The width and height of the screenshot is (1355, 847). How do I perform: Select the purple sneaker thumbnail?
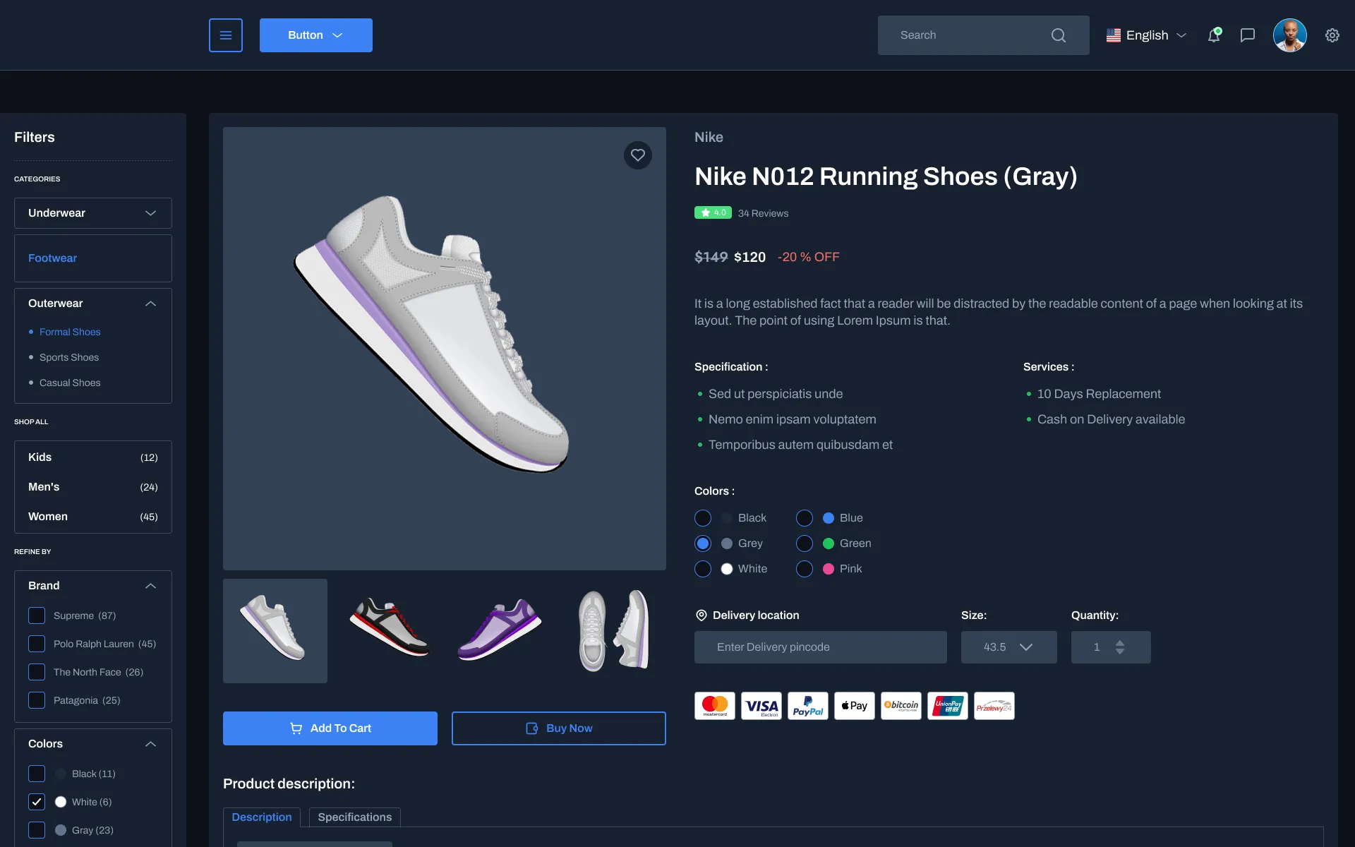pyautogui.click(x=498, y=630)
